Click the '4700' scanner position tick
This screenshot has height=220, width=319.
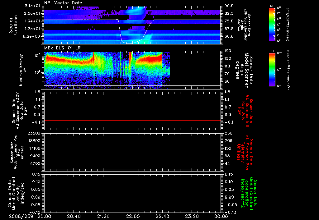pos(35,163)
